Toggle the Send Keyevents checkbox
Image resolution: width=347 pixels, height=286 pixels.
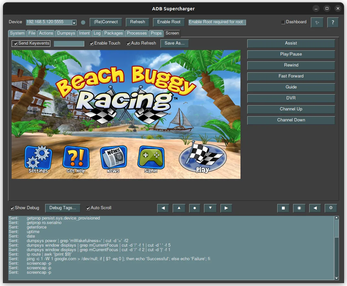tap(16, 44)
